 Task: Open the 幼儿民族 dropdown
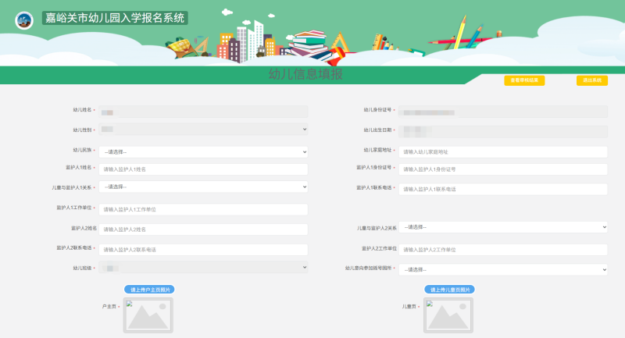coord(203,151)
